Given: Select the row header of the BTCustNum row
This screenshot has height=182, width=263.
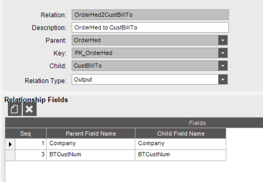Looking at the screenshot, I should (10, 155).
